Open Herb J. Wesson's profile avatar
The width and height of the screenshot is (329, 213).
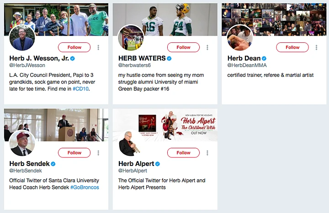coord(22,38)
